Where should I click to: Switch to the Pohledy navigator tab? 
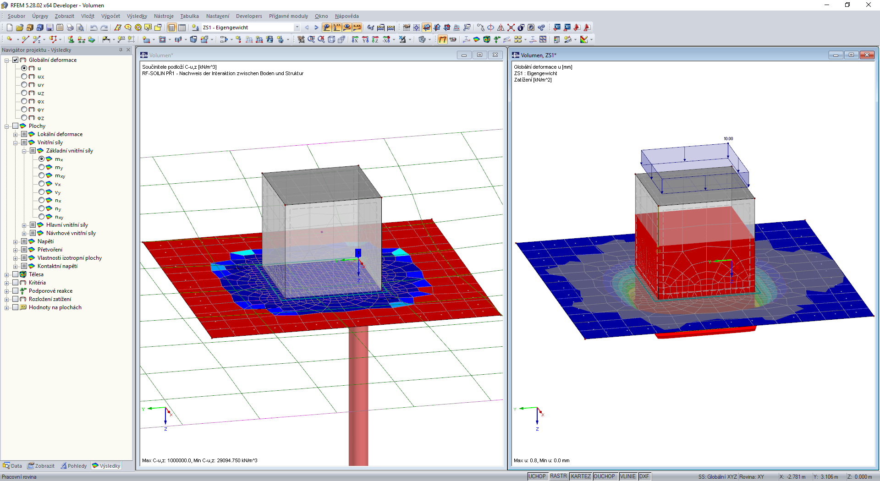pyautogui.click(x=74, y=466)
